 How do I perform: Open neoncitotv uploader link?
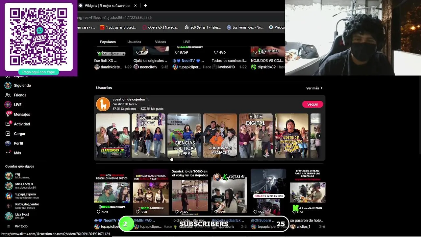148,67
